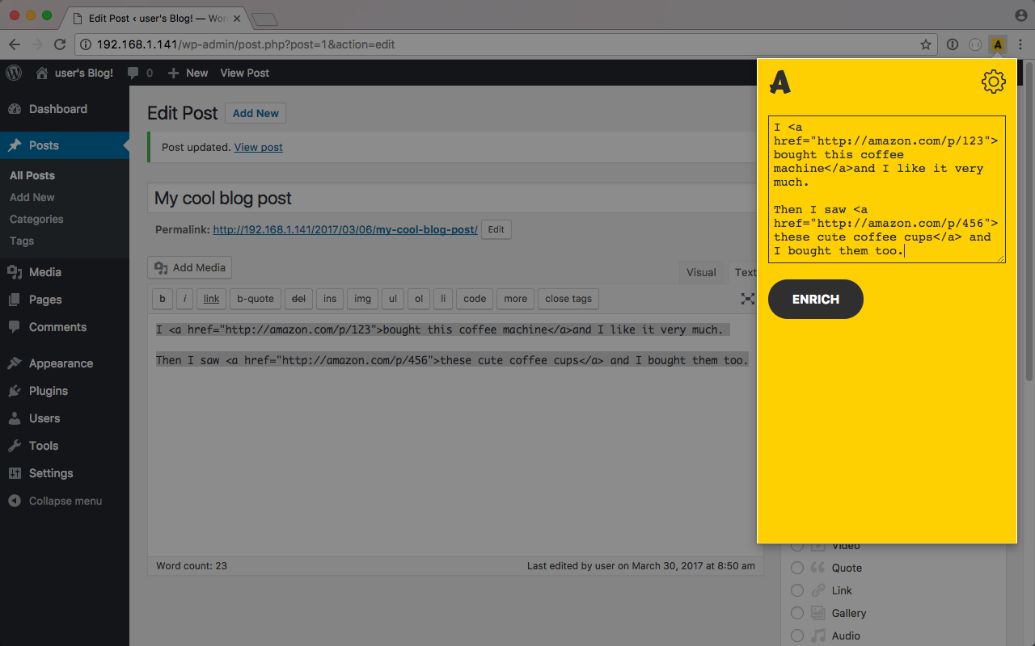Click the b-quote toolbar button
The image size is (1035, 646).
click(x=256, y=299)
